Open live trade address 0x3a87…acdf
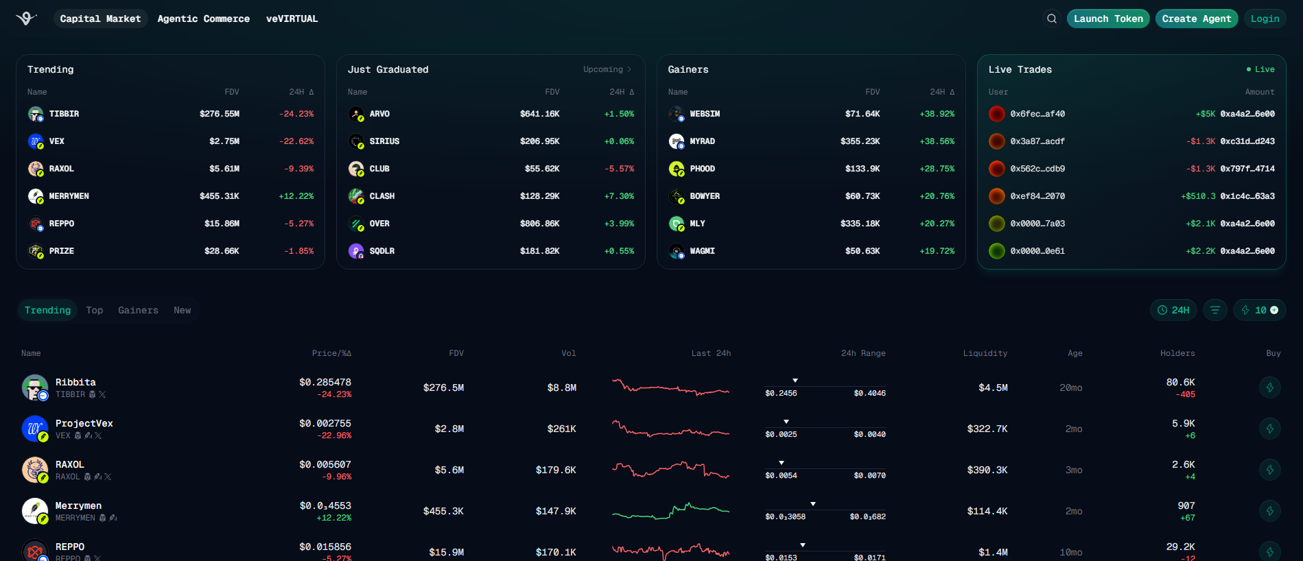This screenshot has height=561, width=1303. point(1037,141)
